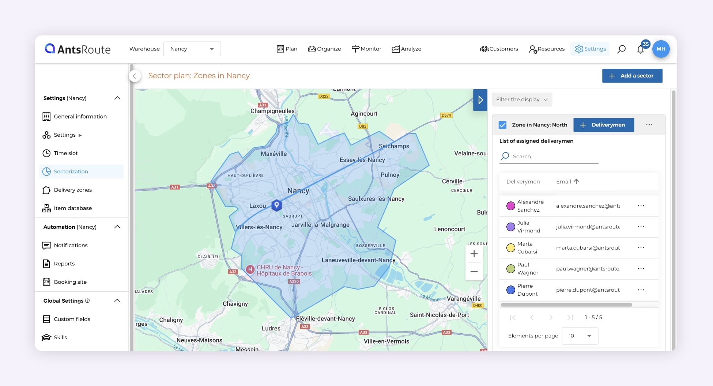Open the Elements per page selector
This screenshot has width=713, height=386.
(x=580, y=336)
